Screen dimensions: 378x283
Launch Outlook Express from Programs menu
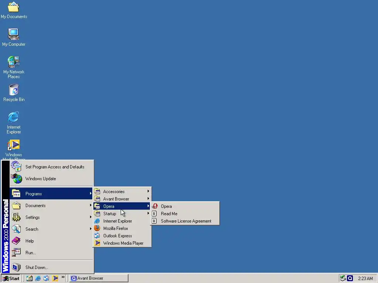click(122, 236)
